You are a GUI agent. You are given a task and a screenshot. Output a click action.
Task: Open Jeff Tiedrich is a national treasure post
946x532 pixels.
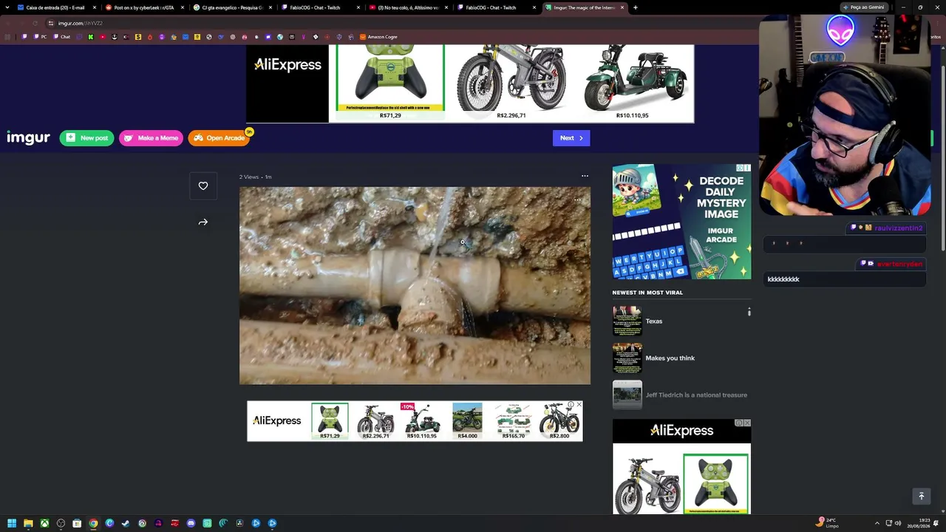point(696,395)
